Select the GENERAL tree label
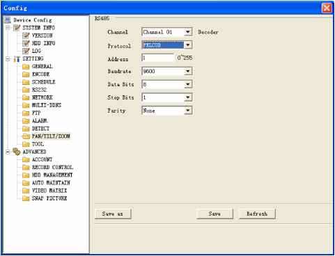 pyautogui.click(x=42, y=67)
